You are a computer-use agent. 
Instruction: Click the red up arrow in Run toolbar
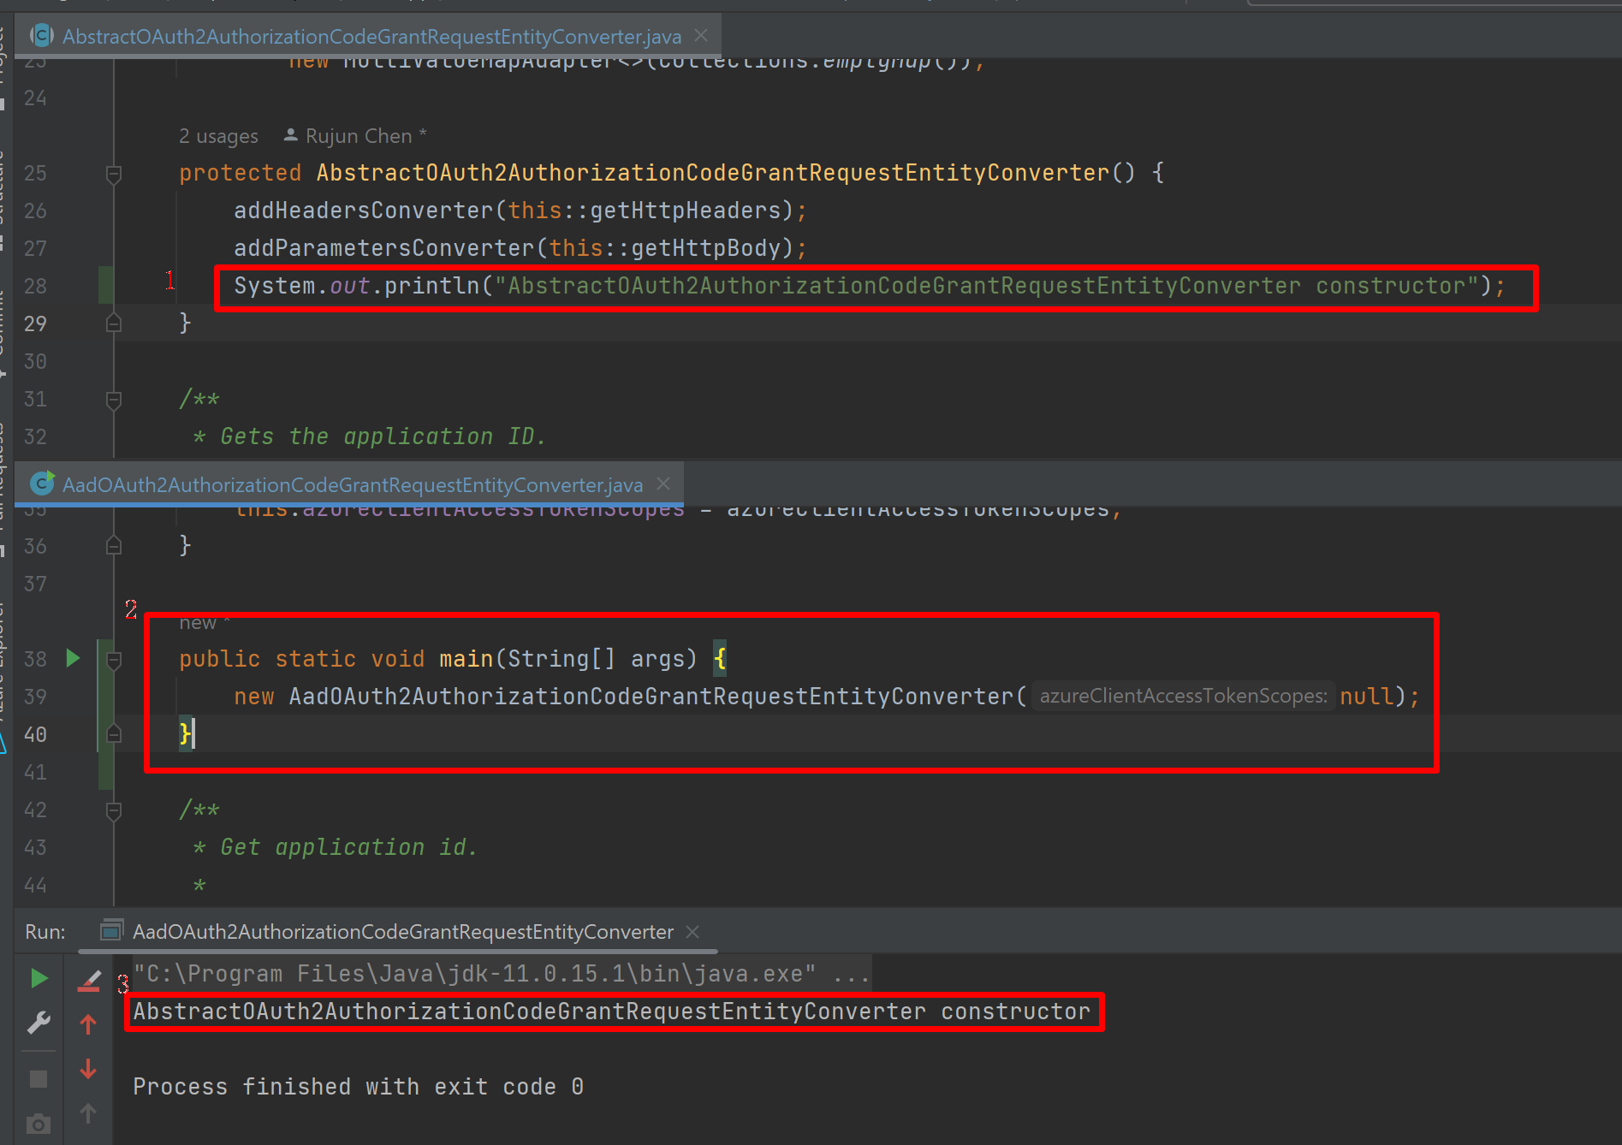click(88, 1024)
